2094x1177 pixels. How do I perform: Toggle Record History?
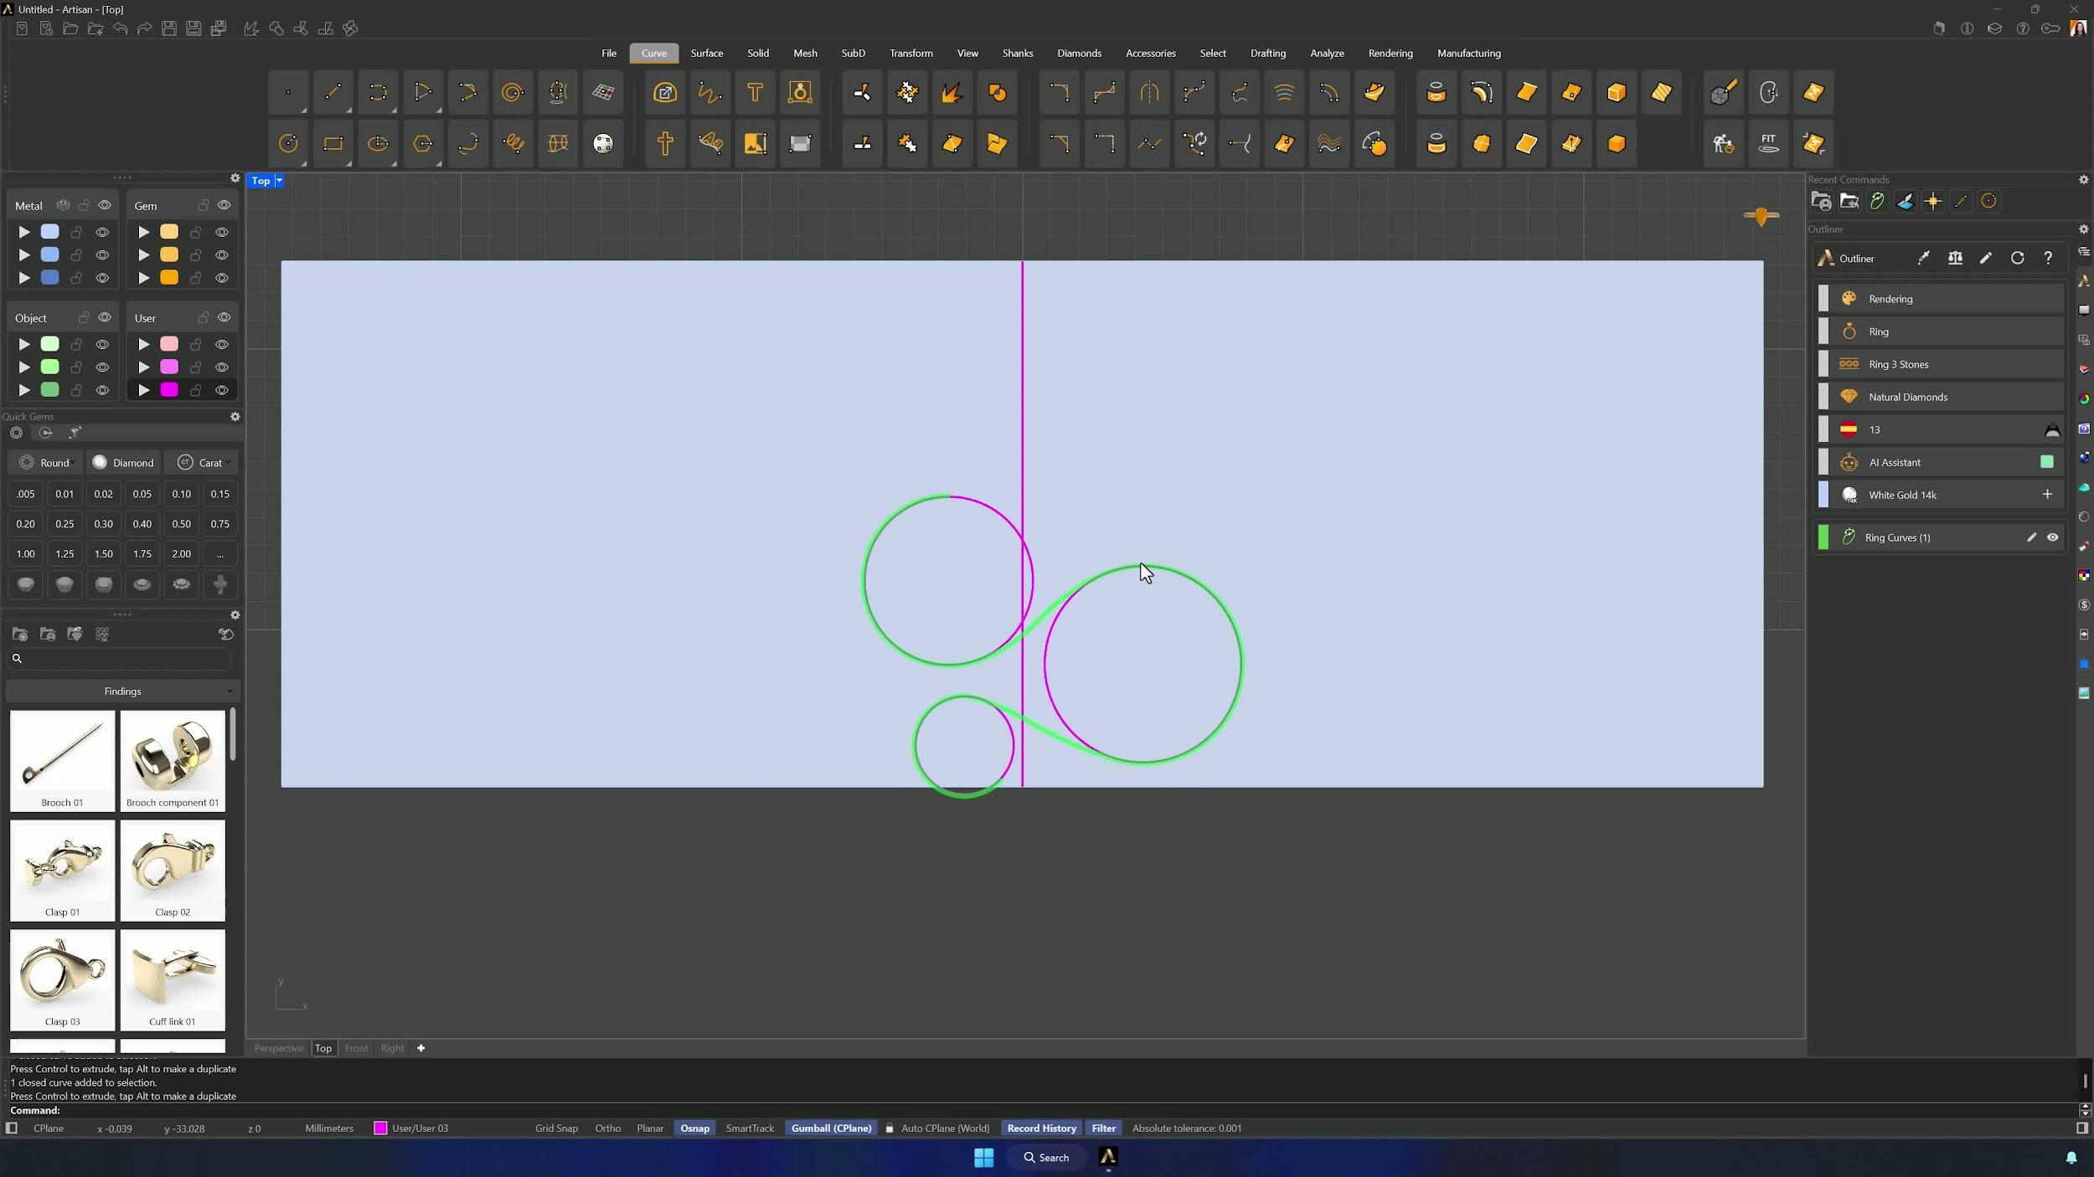[1041, 1128]
